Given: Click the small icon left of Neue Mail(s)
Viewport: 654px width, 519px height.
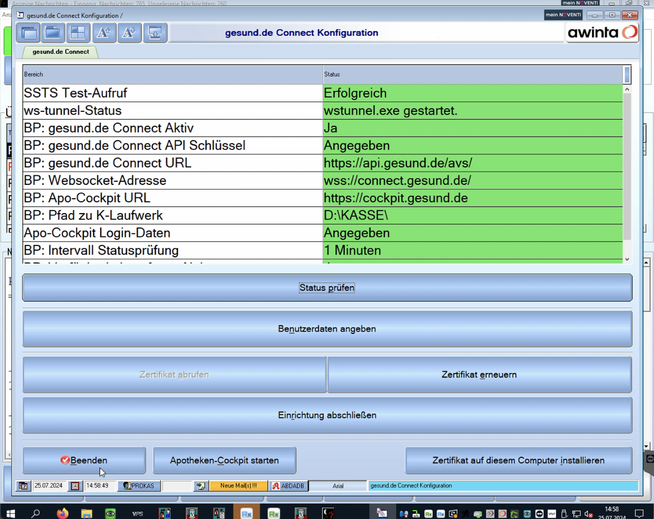Looking at the screenshot, I should pos(200,486).
